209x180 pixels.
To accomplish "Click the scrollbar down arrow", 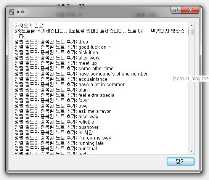I will coord(191,151).
